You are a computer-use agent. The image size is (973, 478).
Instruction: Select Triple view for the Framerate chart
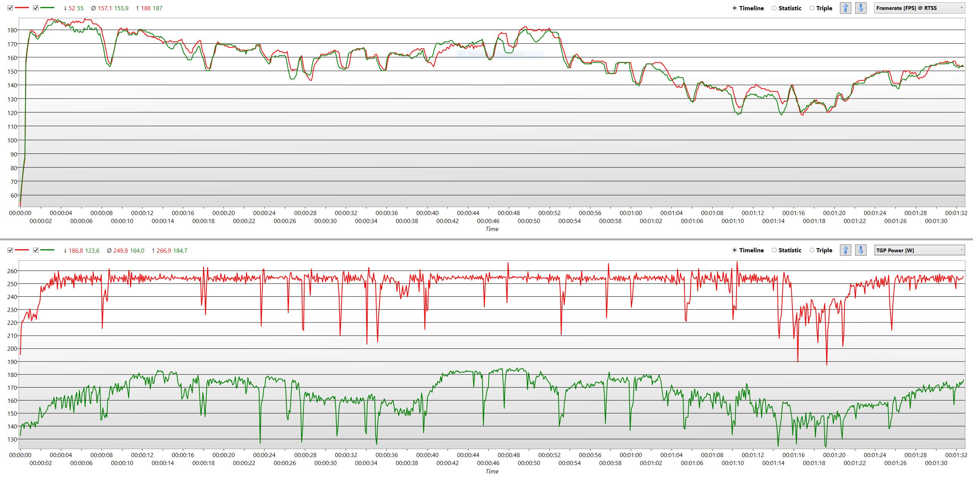tap(812, 8)
